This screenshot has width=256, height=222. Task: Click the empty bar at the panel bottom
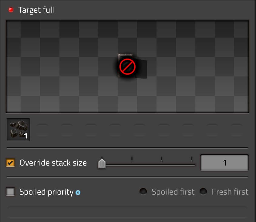127,211
